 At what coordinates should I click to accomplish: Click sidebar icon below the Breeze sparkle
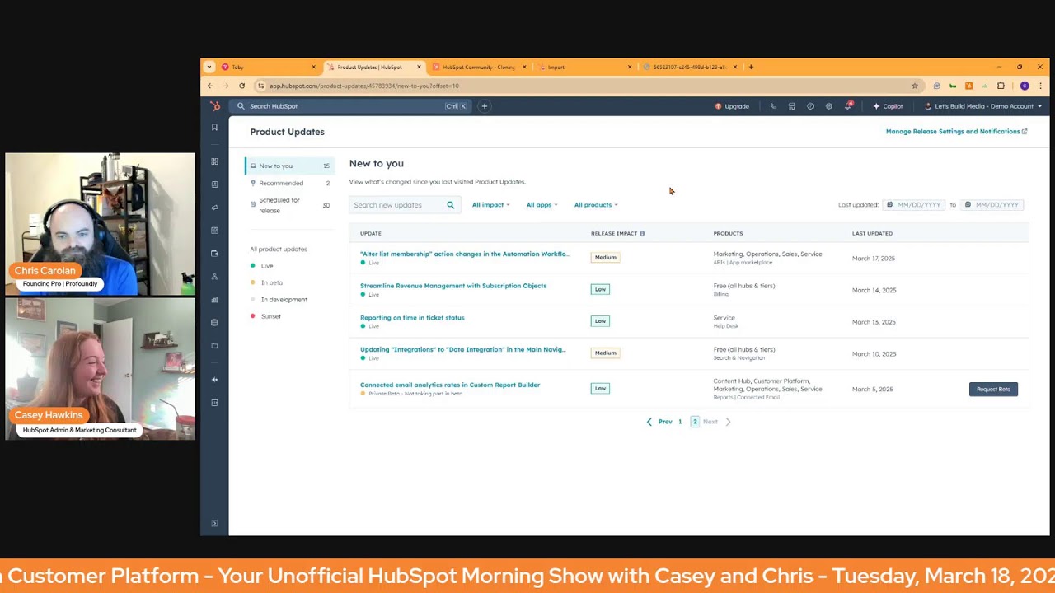(x=214, y=403)
